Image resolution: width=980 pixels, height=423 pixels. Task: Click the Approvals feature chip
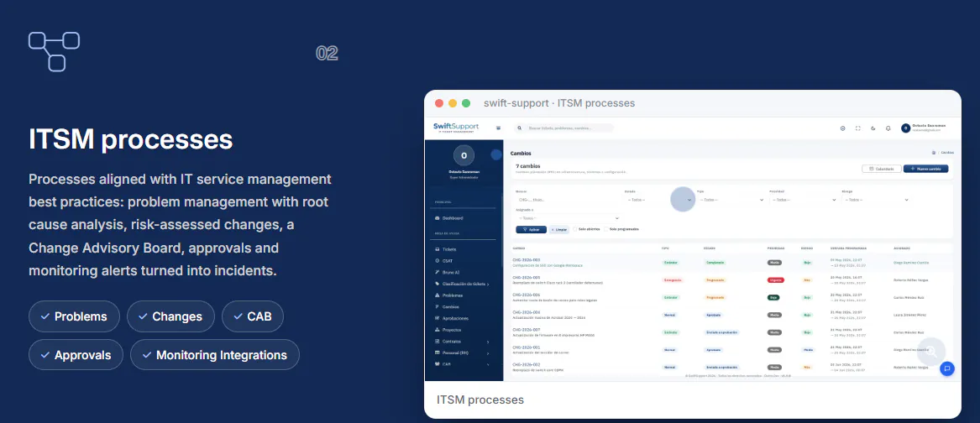coord(76,355)
